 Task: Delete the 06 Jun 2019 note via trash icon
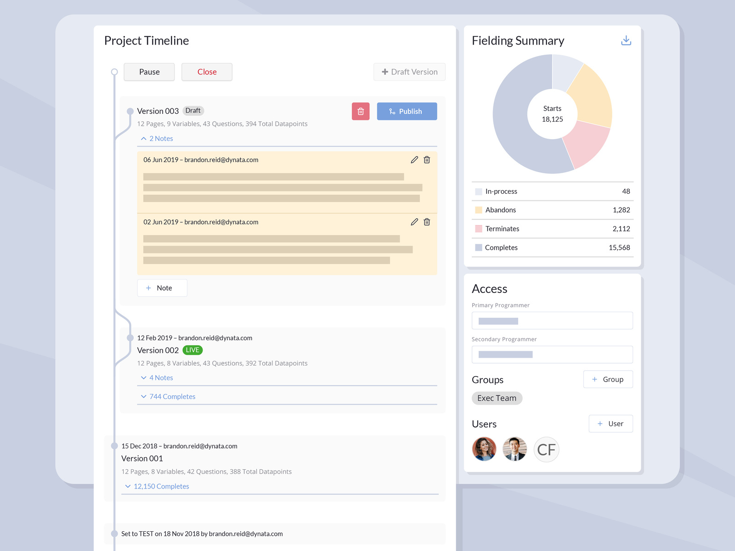[x=427, y=160]
